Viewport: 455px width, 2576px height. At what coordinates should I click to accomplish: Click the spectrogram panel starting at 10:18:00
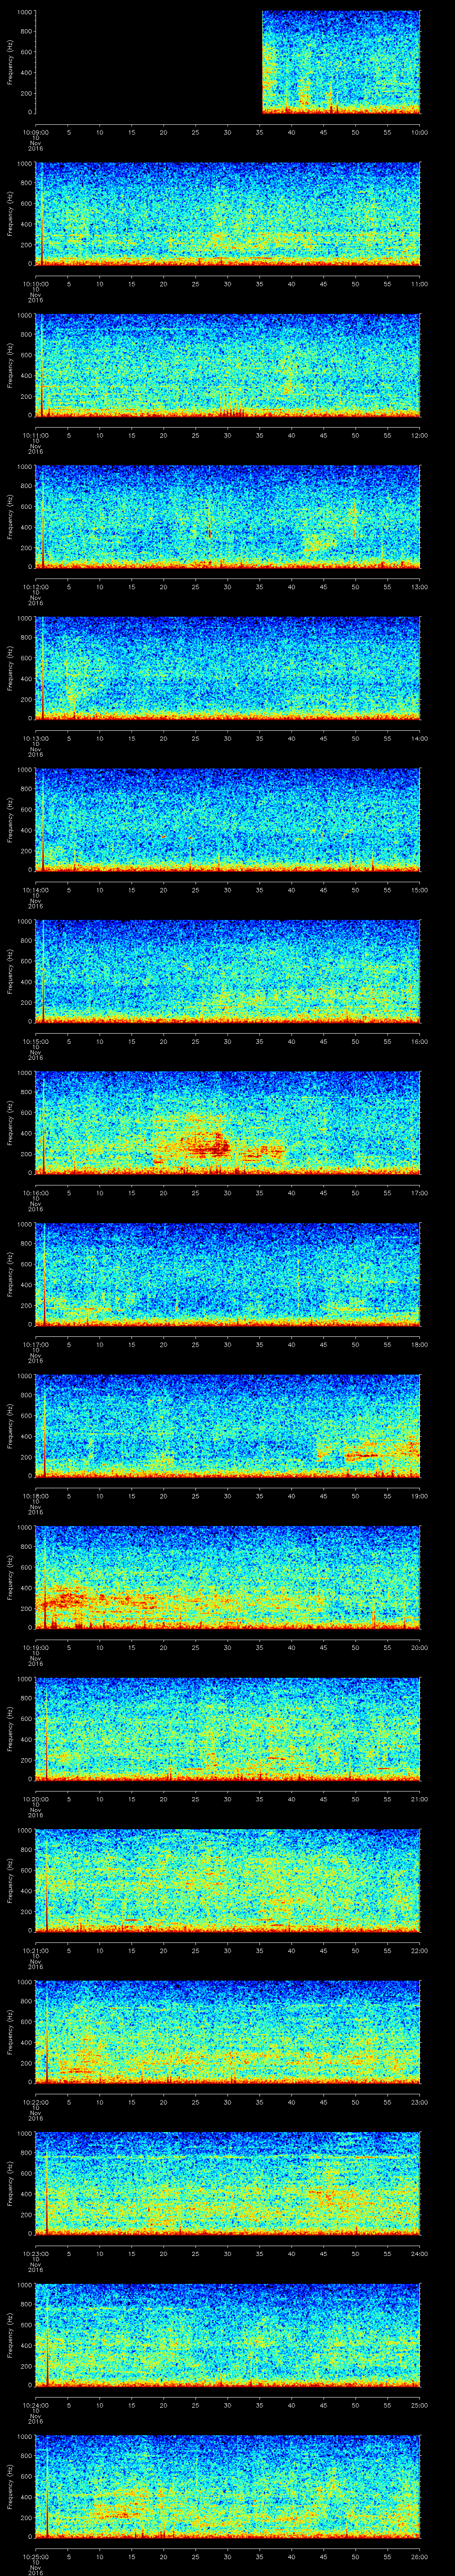point(228,1426)
